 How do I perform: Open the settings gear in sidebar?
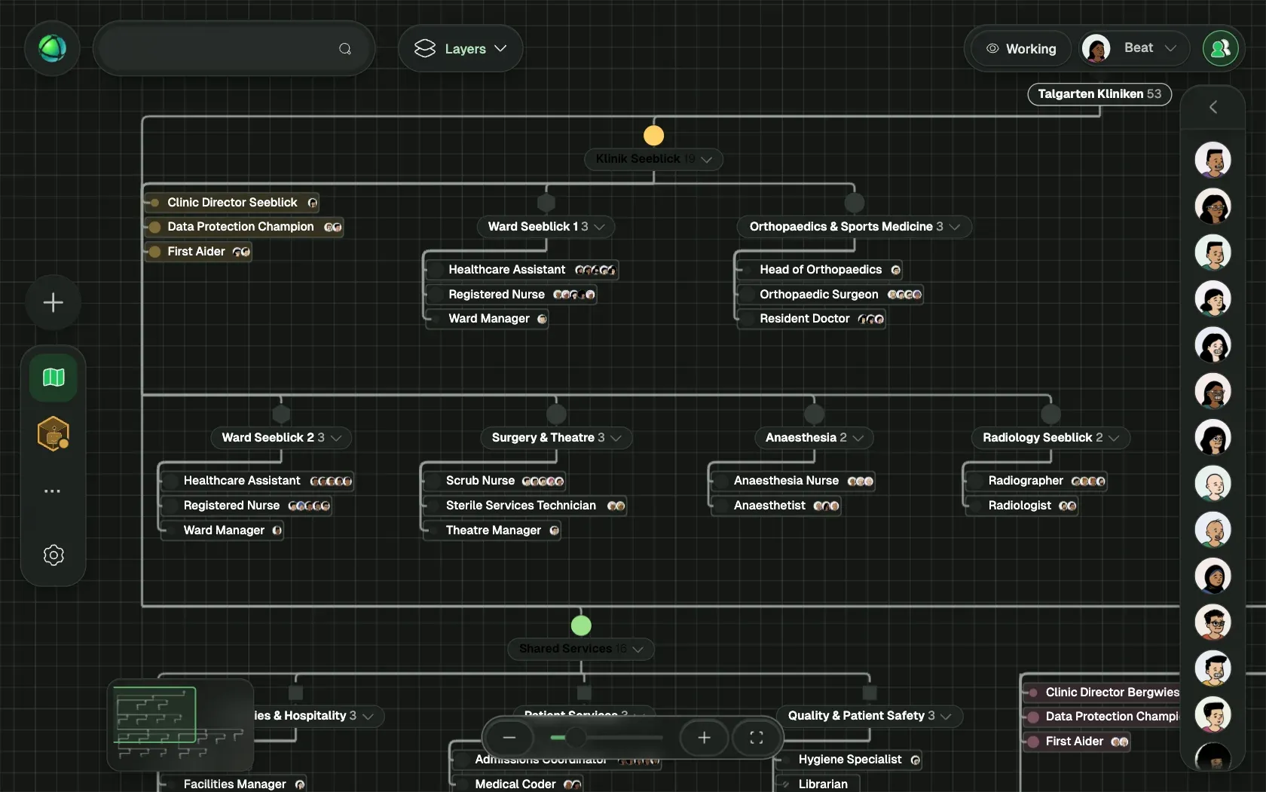coord(54,555)
